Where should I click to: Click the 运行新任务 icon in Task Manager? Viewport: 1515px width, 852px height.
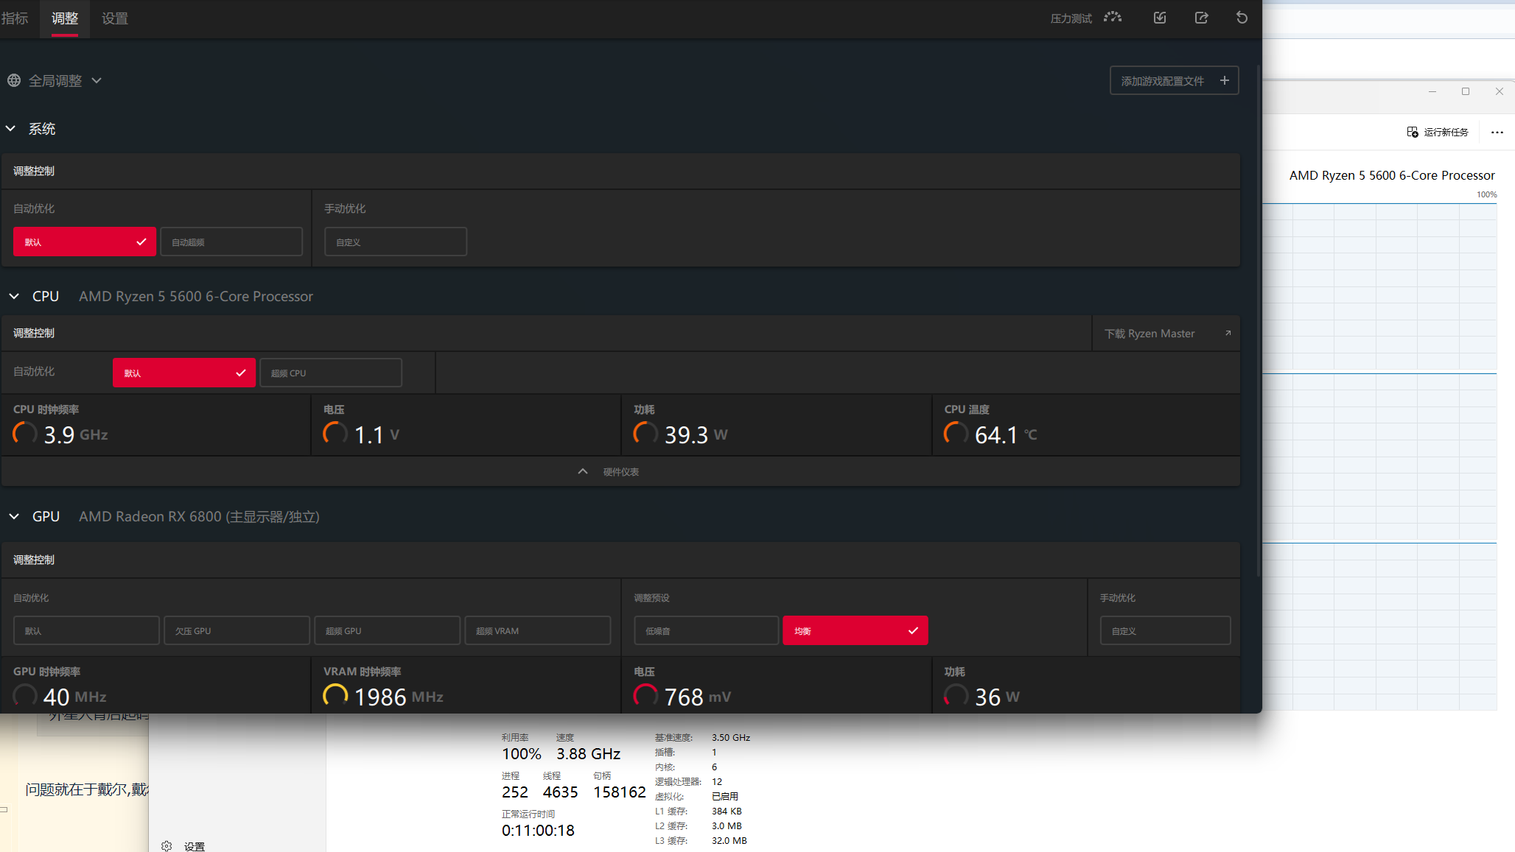pos(1412,132)
